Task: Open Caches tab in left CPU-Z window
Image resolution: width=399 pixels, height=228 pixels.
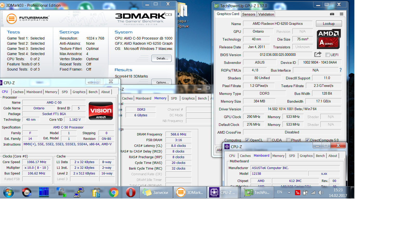Action: [18, 92]
